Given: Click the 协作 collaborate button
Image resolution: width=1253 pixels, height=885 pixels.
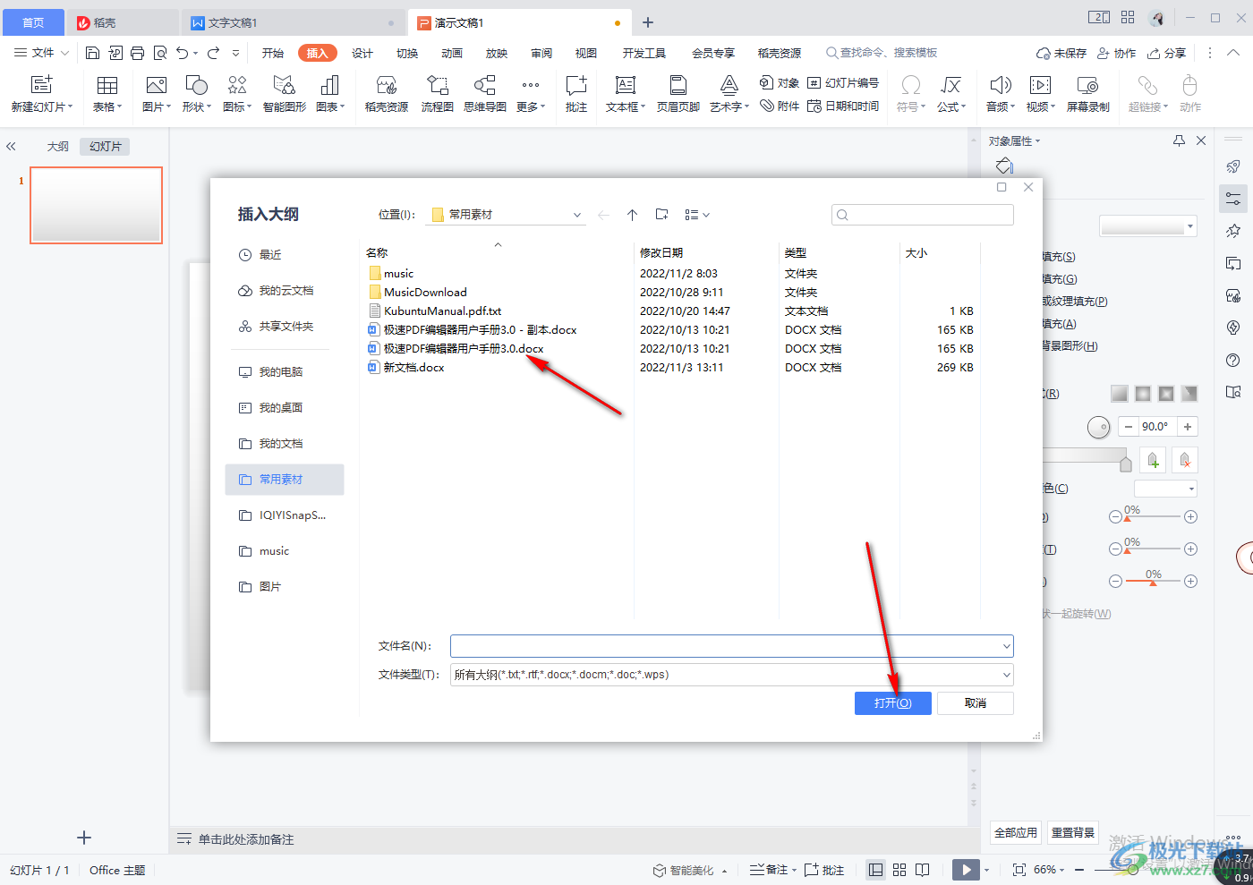Looking at the screenshot, I should coord(1116,53).
